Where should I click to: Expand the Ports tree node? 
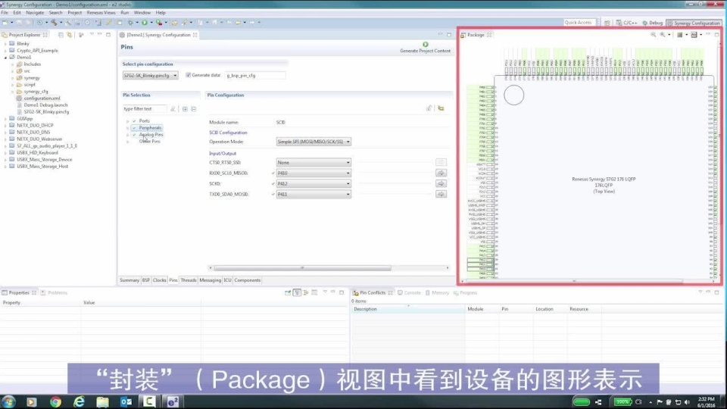[127, 121]
